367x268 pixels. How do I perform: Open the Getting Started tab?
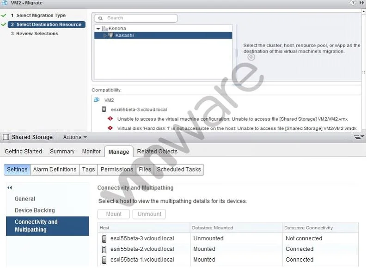click(x=24, y=152)
